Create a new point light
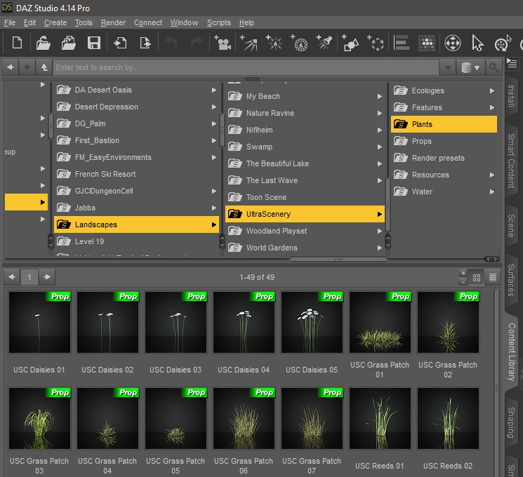This screenshot has height=477, width=523. tap(274, 43)
